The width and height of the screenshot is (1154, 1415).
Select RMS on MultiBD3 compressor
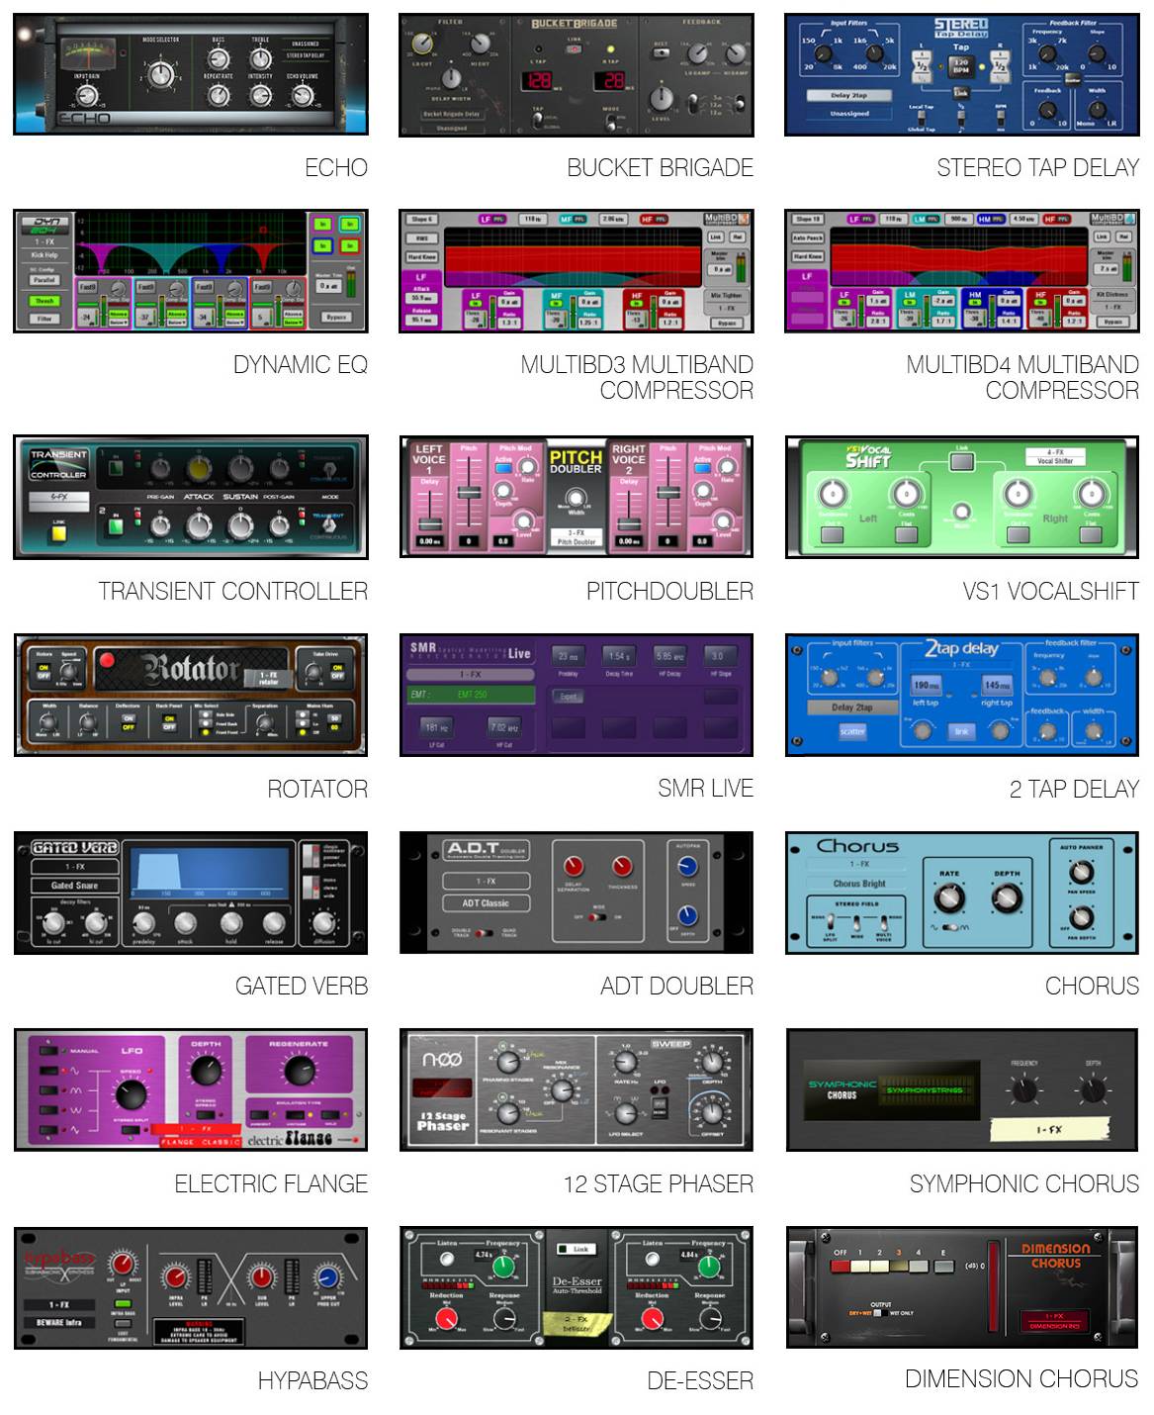point(421,237)
